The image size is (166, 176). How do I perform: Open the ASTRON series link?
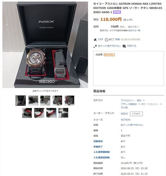click(125, 120)
